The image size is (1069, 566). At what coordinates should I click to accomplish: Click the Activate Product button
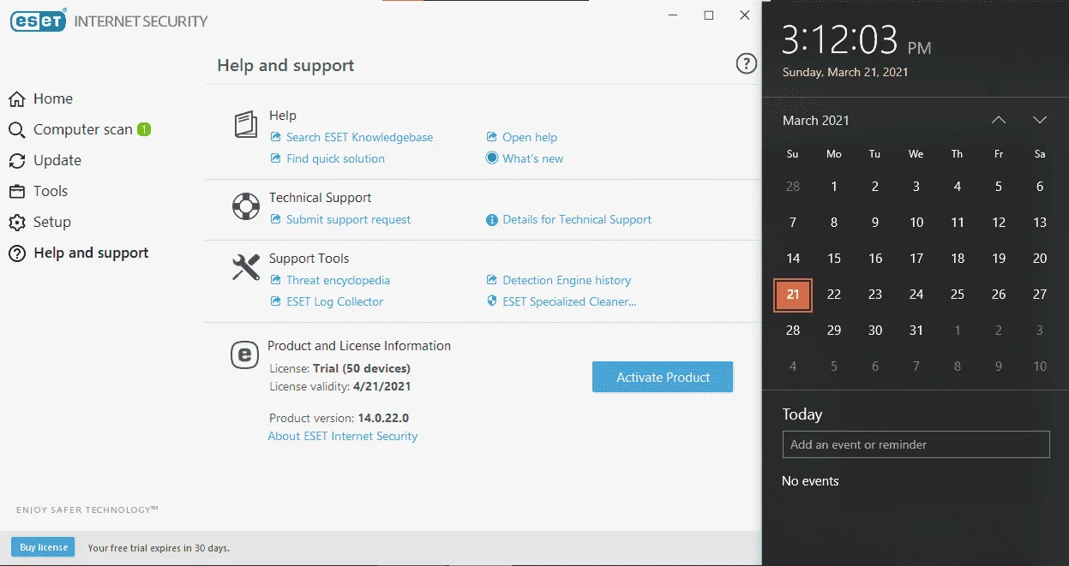(x=663, y=377)
